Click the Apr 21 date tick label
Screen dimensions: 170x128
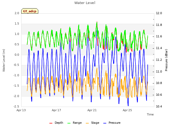click(x=92, y=110)
